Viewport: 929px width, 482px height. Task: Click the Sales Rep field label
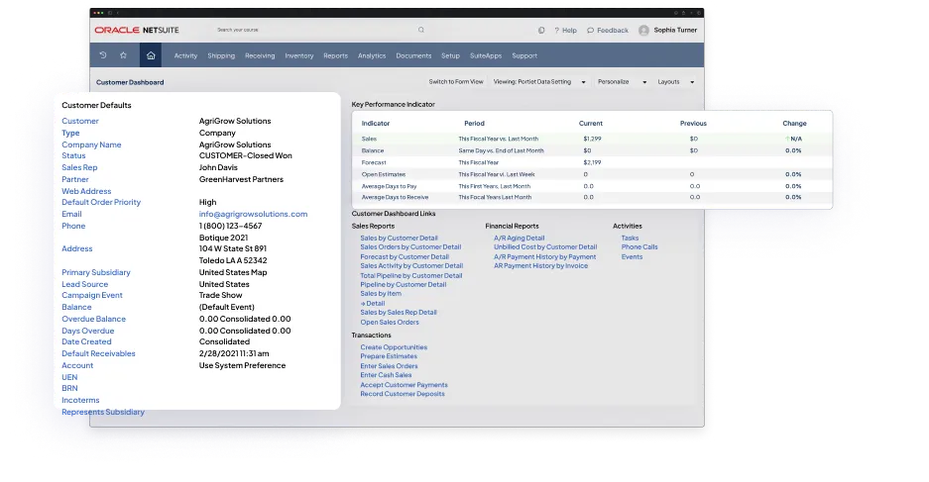(x=79, y=167)
